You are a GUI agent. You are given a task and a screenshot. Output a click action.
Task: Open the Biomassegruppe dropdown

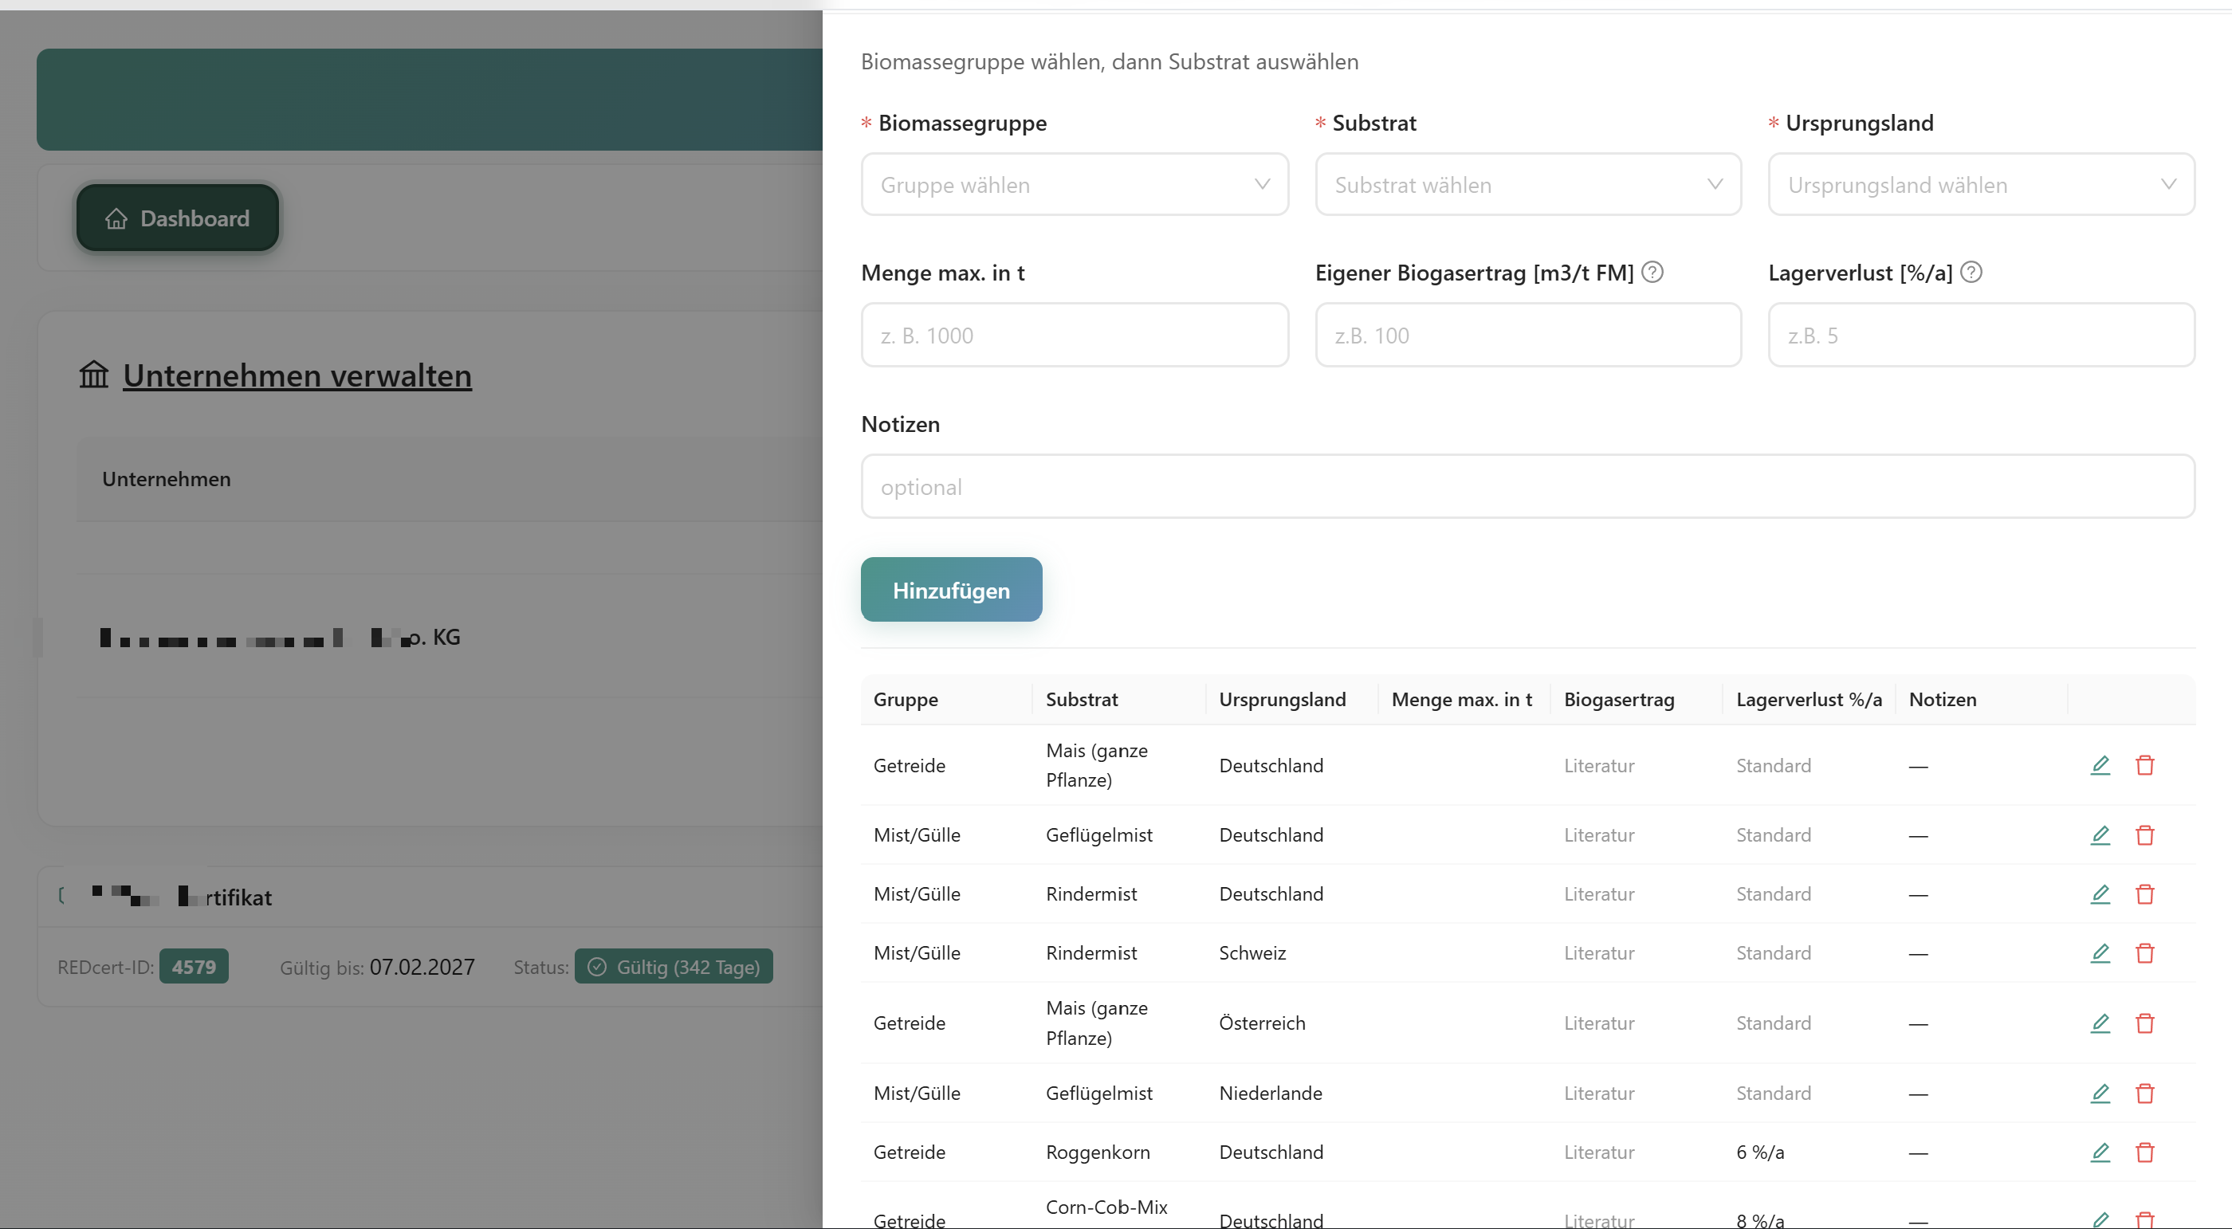[1074, 184]
